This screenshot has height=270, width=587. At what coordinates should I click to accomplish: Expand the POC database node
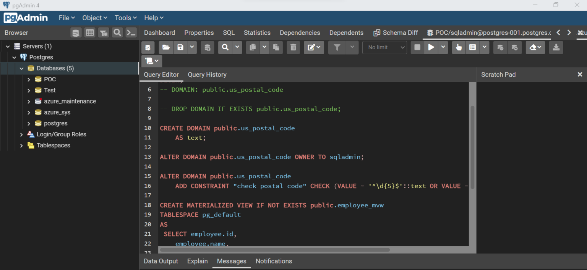(x=28, y=79)
